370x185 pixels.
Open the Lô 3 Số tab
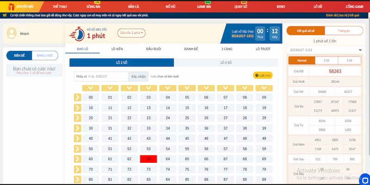point(226,62)
